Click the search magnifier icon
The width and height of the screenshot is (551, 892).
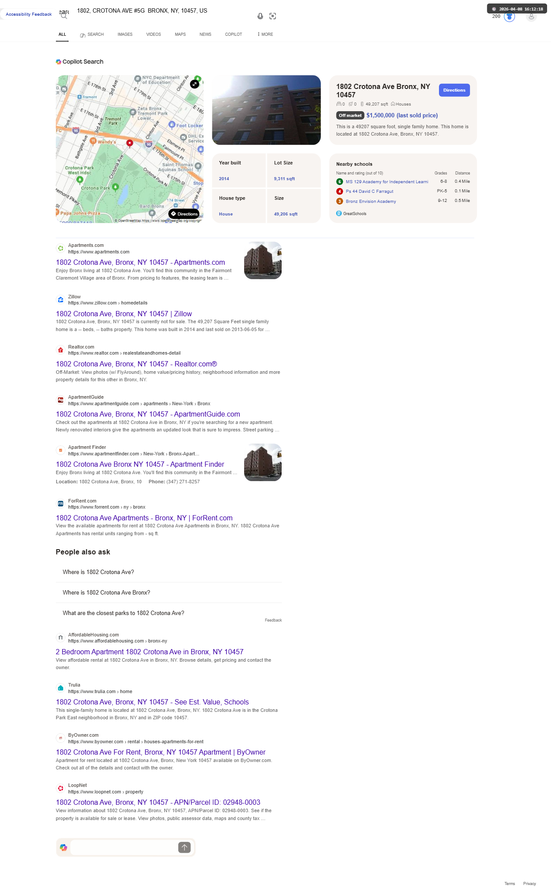pyautogui.click(x=64, y=16)
